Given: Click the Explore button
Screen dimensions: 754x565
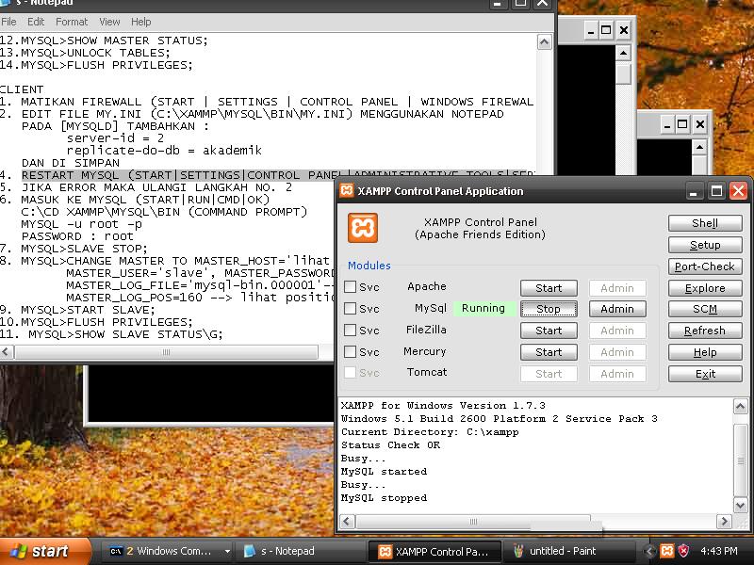Looking at the screenshot, I should [705, 288].
